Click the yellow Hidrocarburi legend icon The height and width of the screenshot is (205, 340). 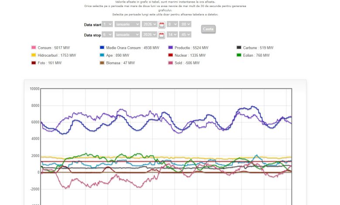(34, 55)
